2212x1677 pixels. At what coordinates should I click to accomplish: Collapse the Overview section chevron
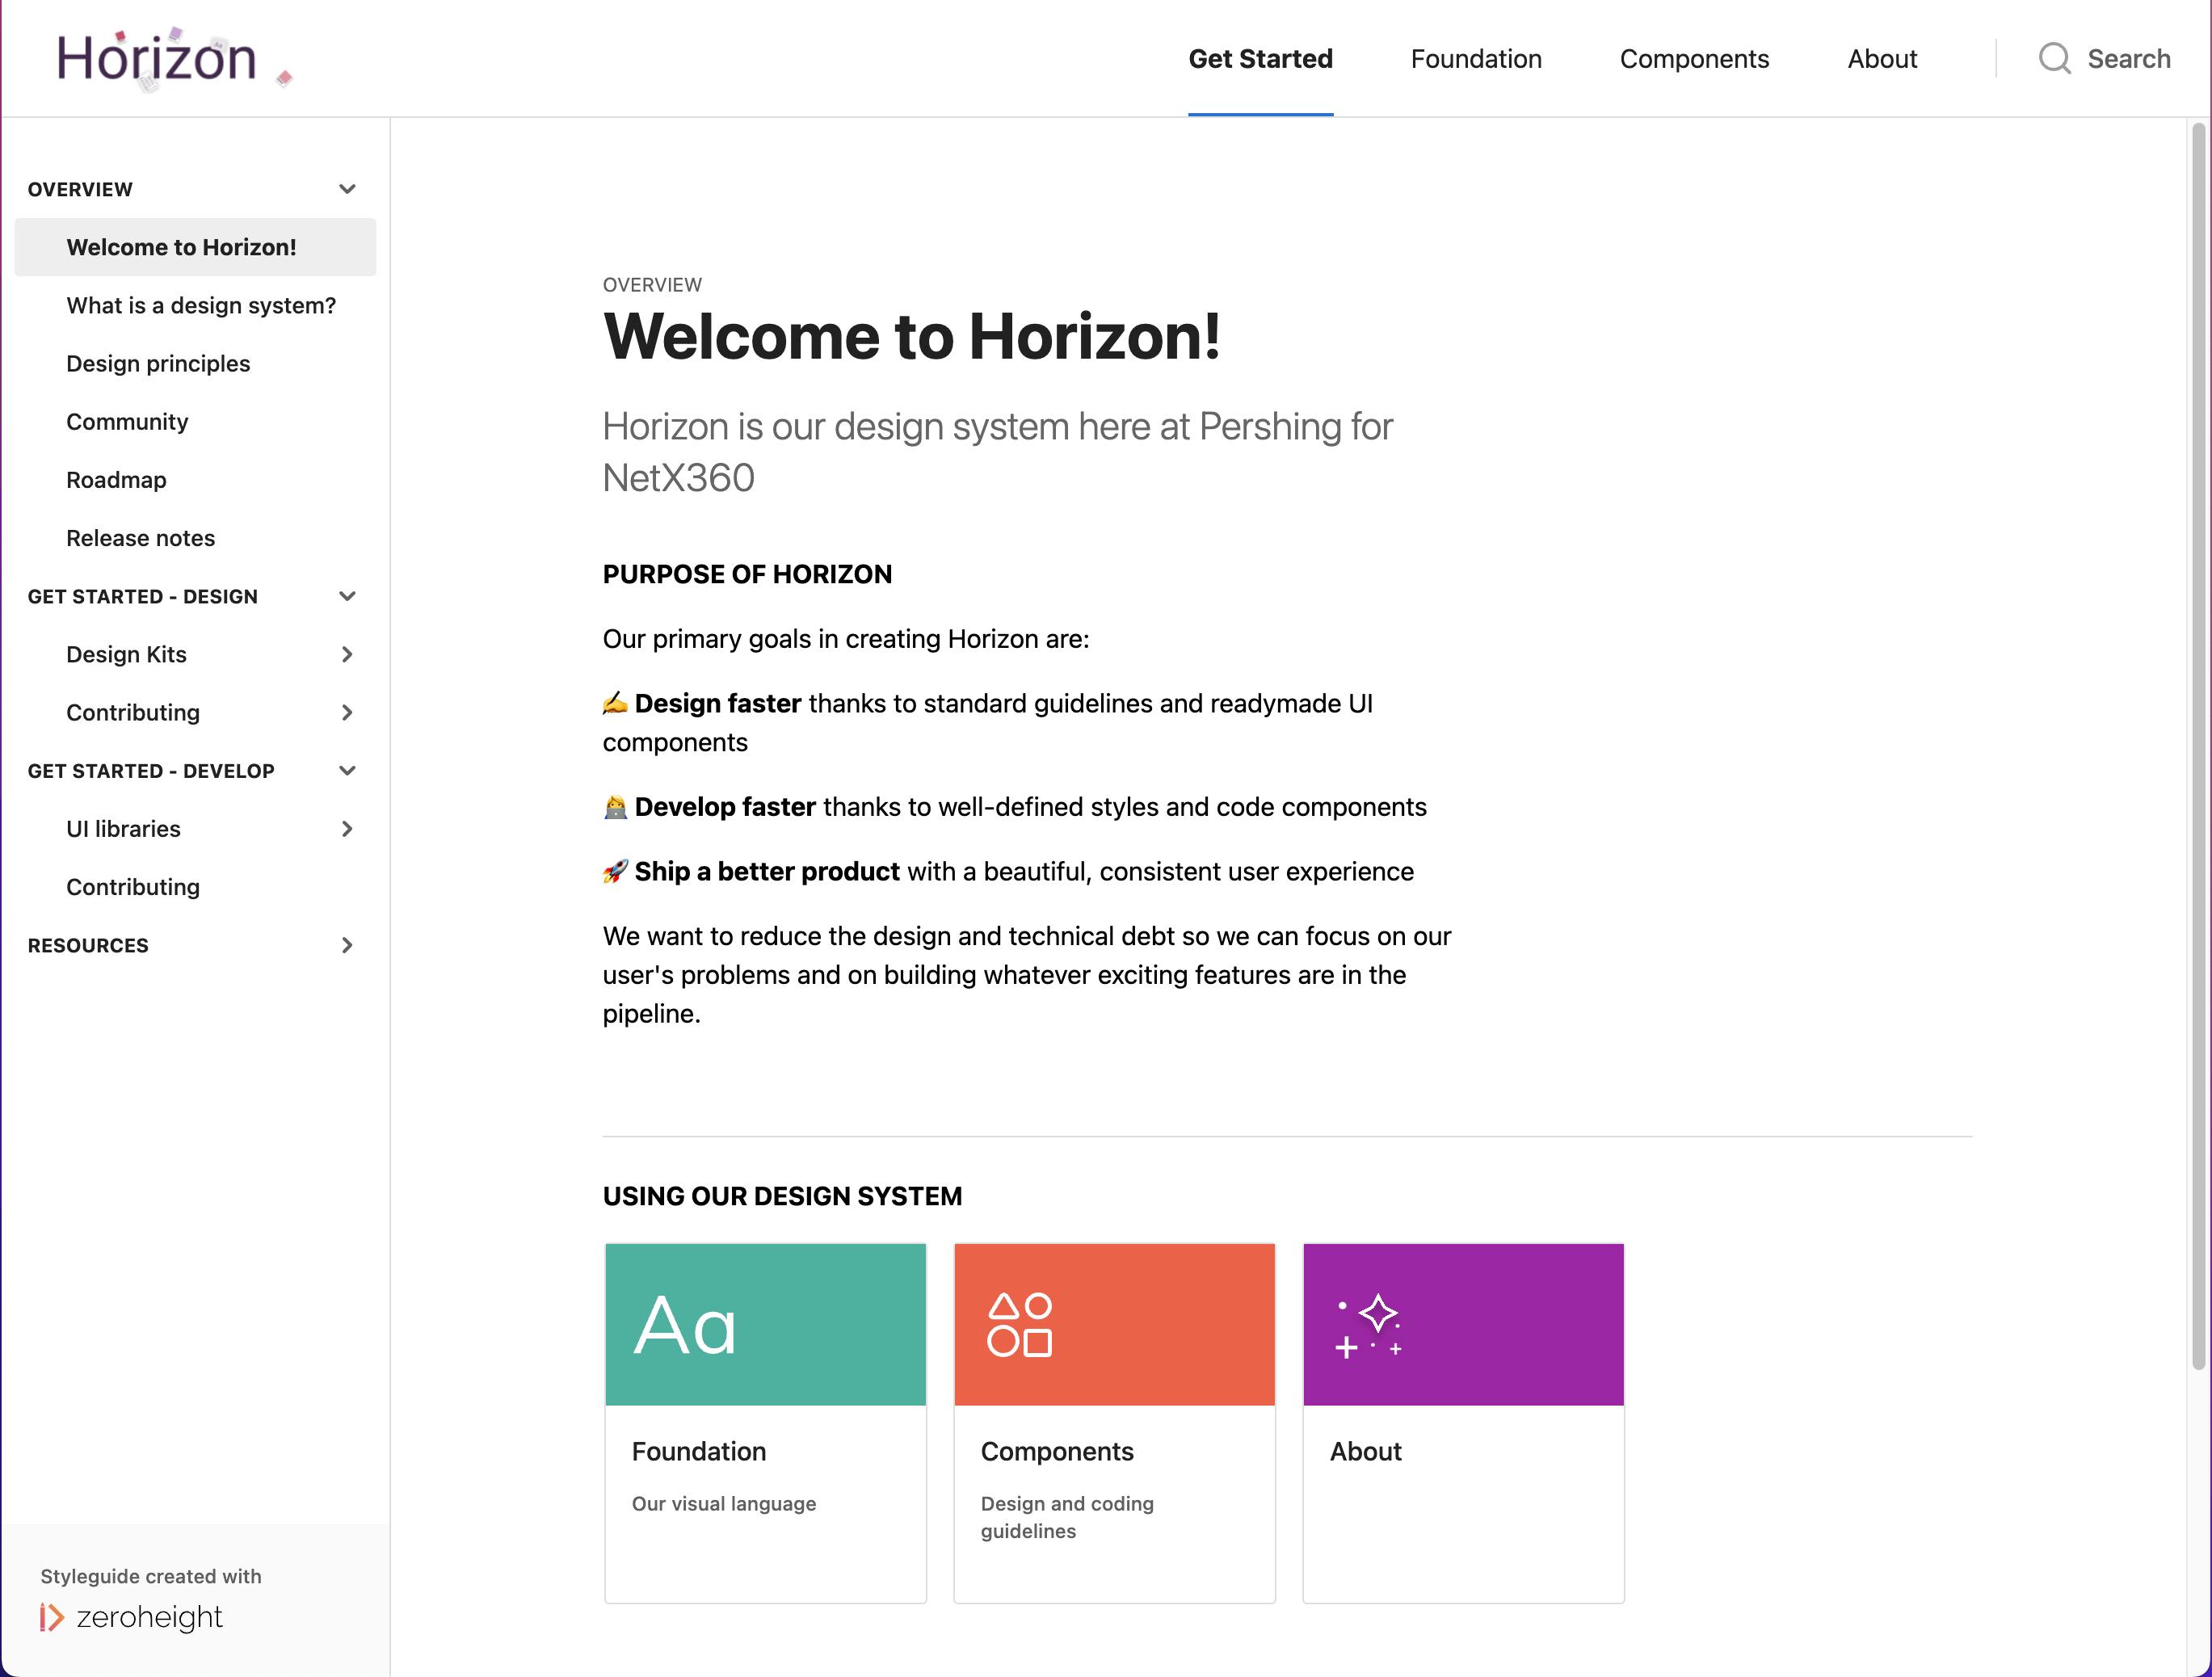(x=347, y=189)
